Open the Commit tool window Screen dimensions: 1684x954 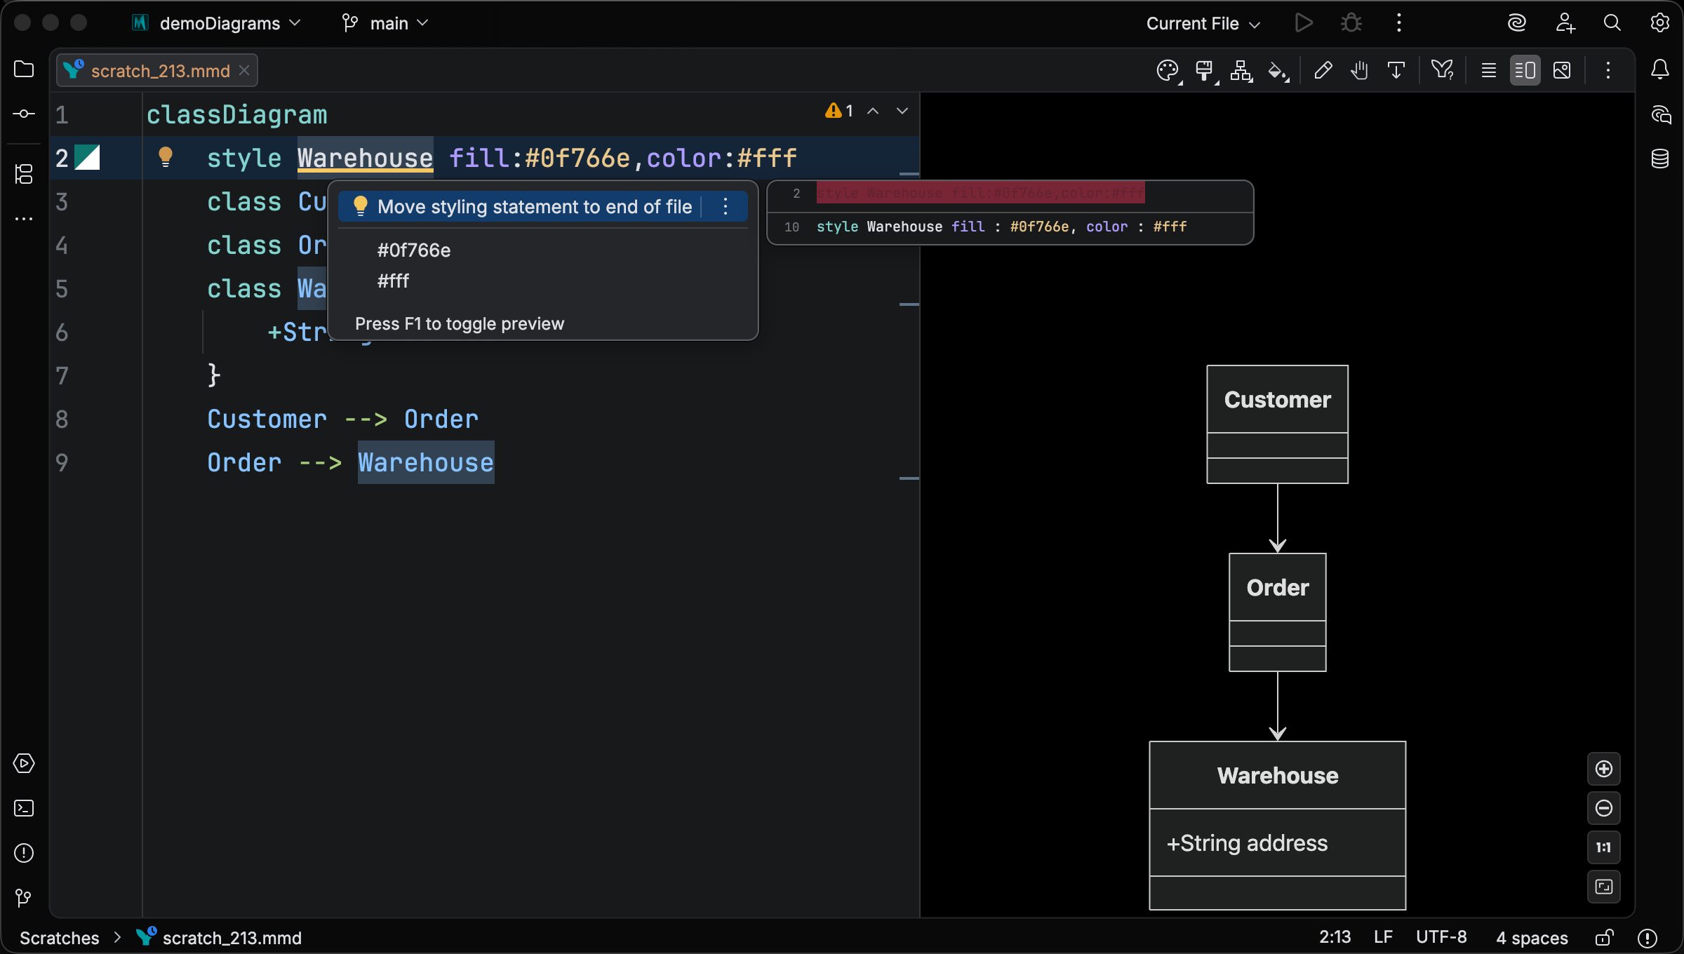pos(24,114)
